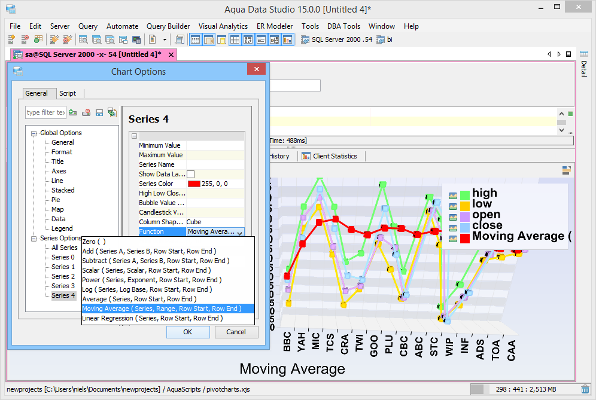
Task: Open the Function dropdown arrow
Action: pyautogui.click(x=240, y=232)
